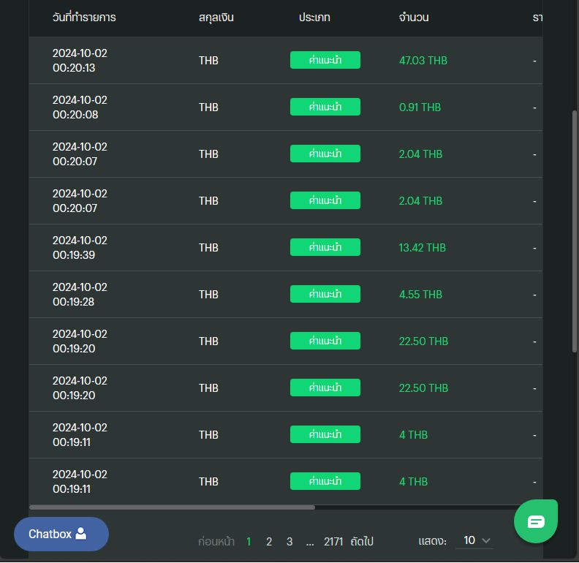Viewport: 579px width, 563px height.
Task: Click the ก่อนหน้า previous page link
Action: pyautogui.click(x=216, y=542)
